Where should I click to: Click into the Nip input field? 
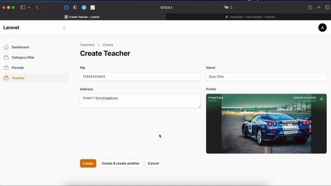(x=140, y=76)
